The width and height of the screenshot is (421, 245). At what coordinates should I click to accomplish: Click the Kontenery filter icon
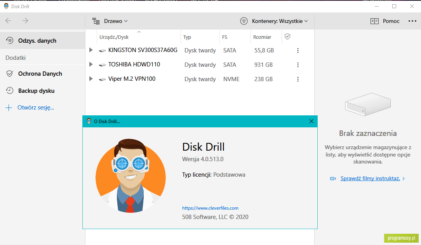(x=244, y=21)
